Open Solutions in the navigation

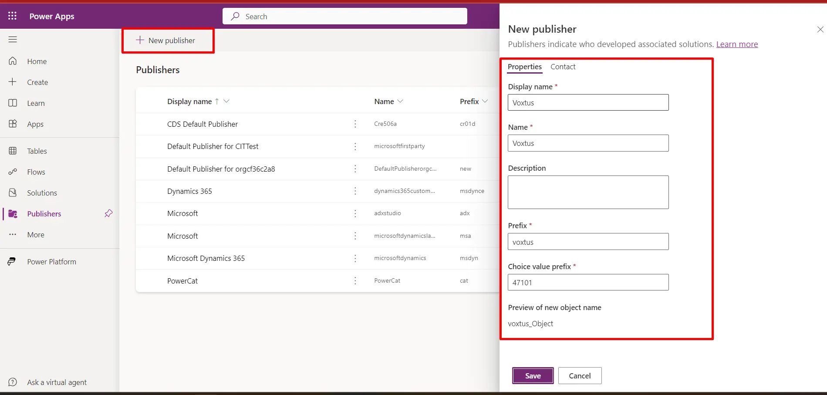[x=42, y=193]
